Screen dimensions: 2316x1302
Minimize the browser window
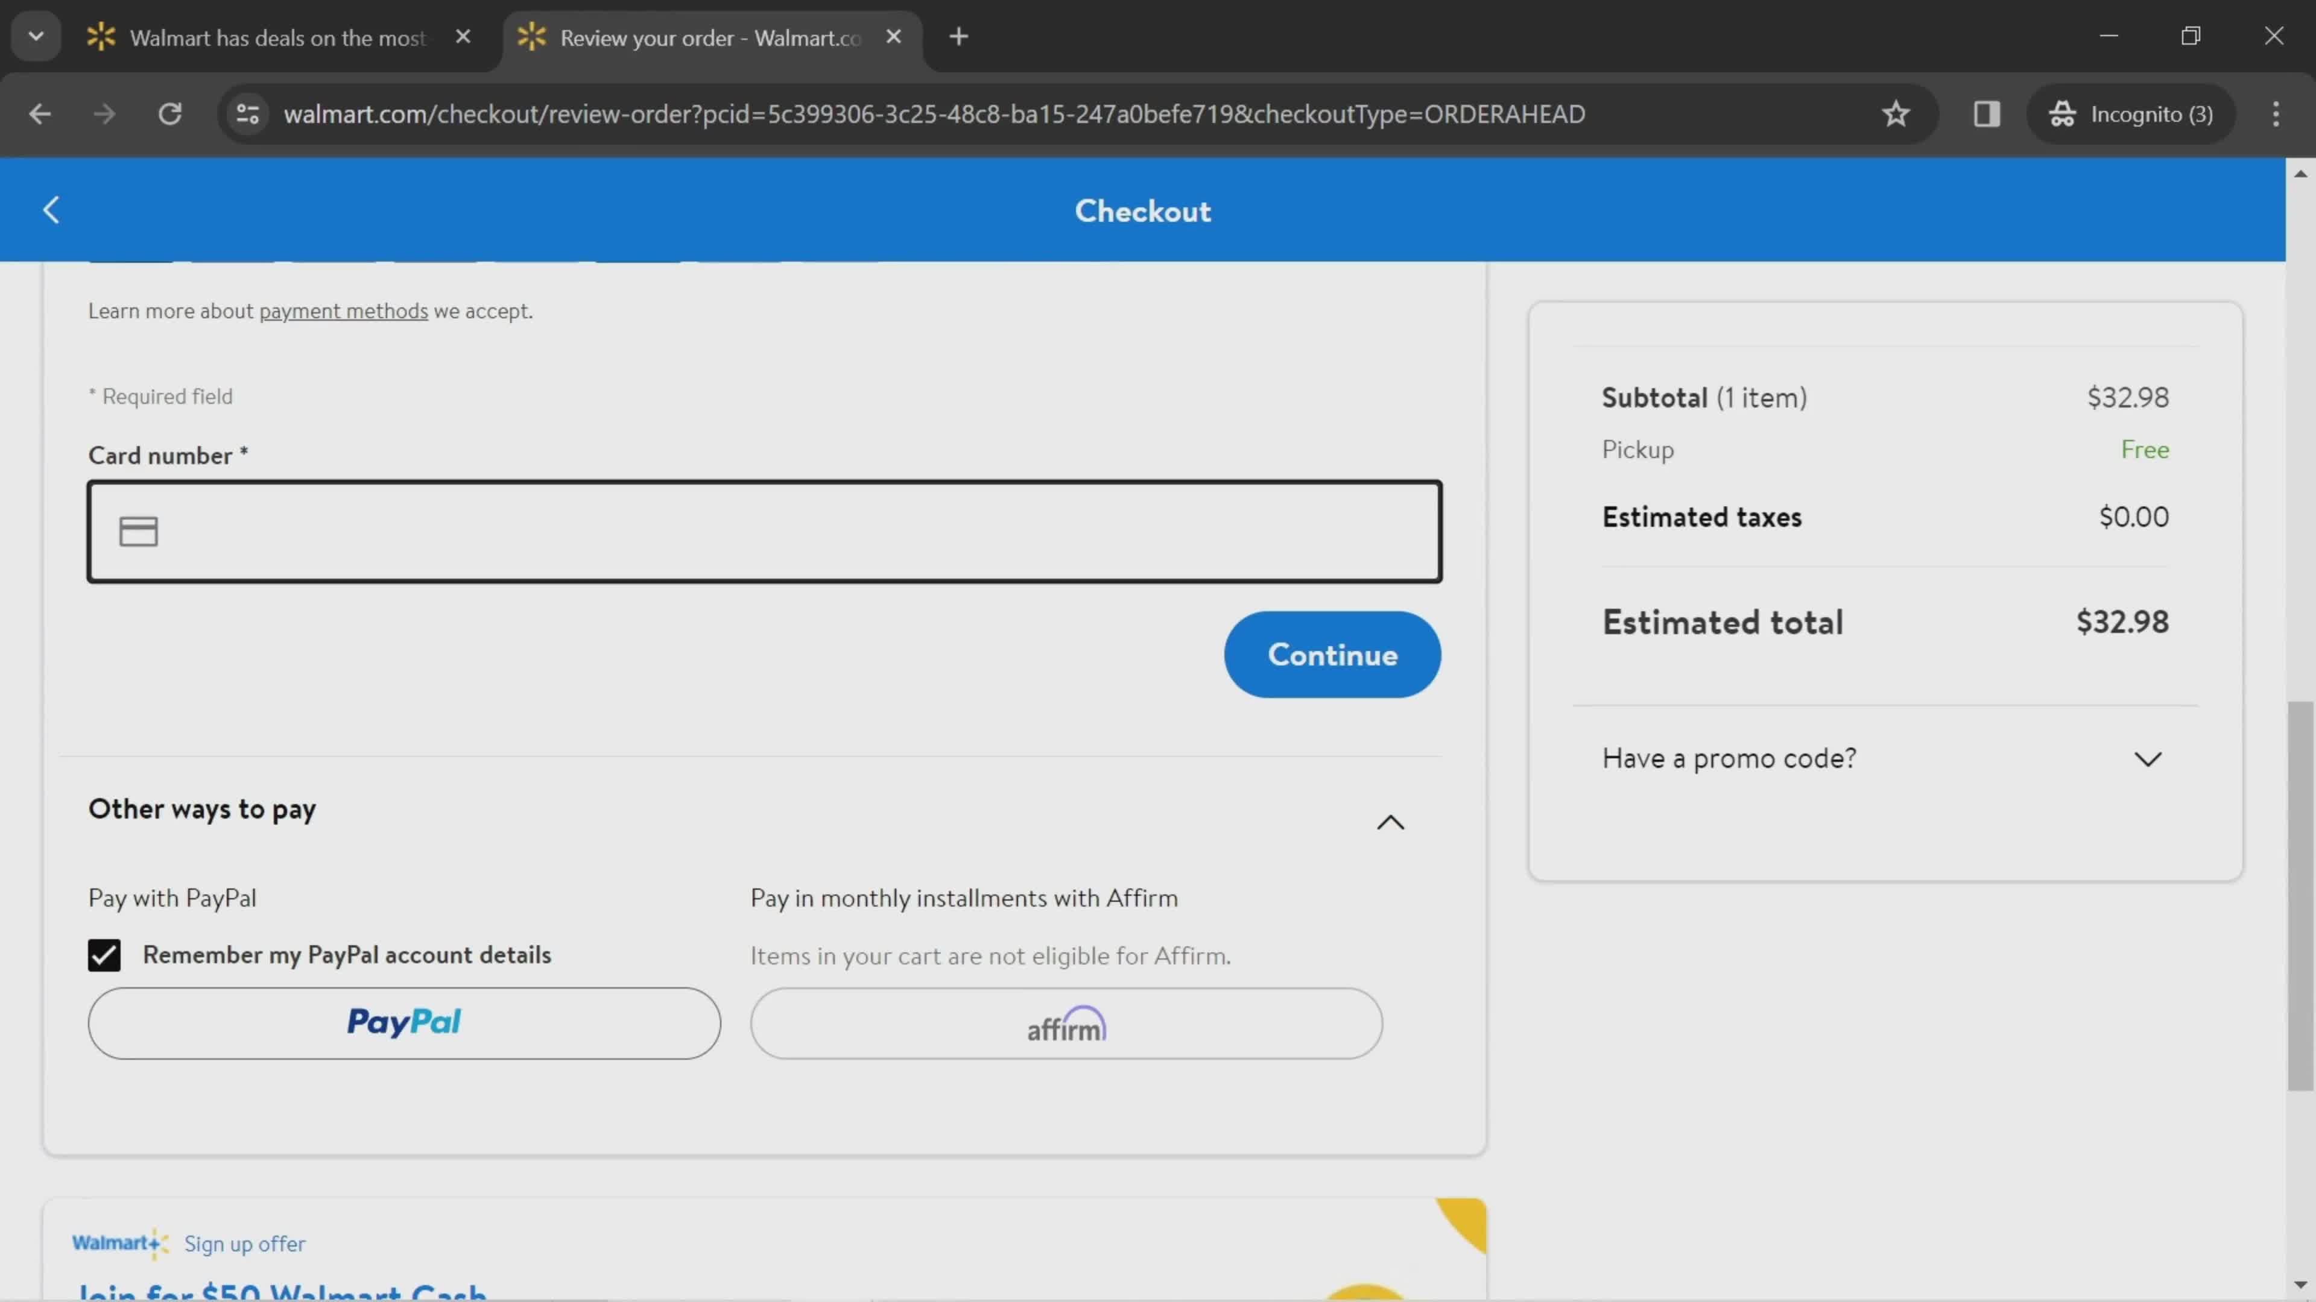tap(2109, 36)
